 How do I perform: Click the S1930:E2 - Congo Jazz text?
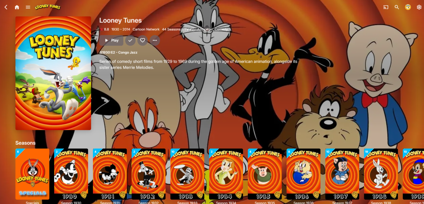[118, 52]
